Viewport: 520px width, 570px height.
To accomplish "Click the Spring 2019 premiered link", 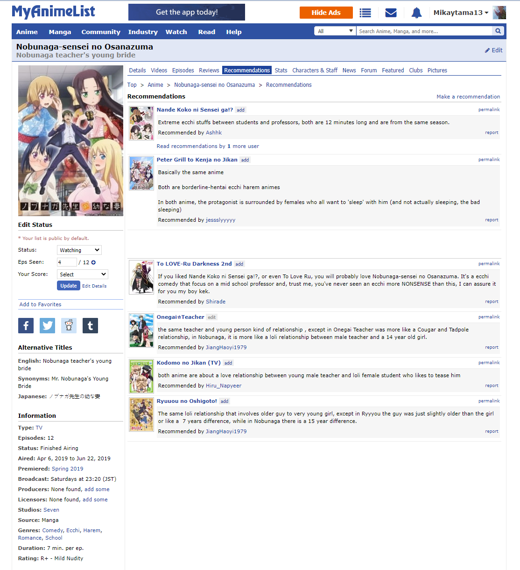I will tap(68, 469).
